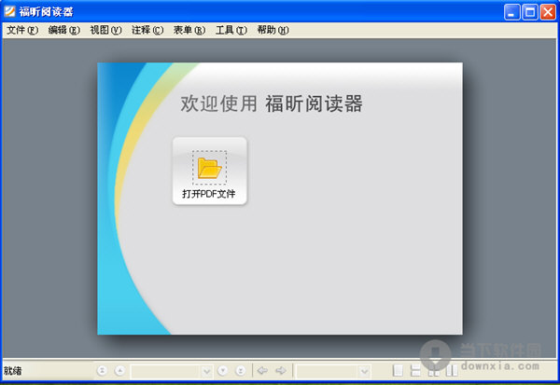This screenshot has height=385, width=560.
Task: Open the 帮助 (Help) menu
Action: pyautogui.click(x=273, y=30)
